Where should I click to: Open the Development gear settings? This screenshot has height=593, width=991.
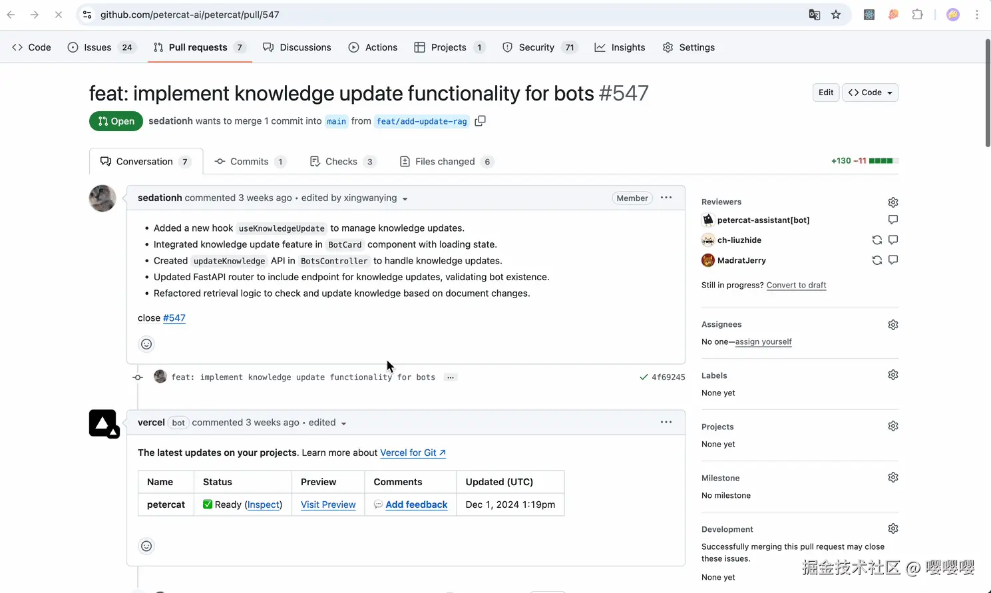(x=893, y=529)
